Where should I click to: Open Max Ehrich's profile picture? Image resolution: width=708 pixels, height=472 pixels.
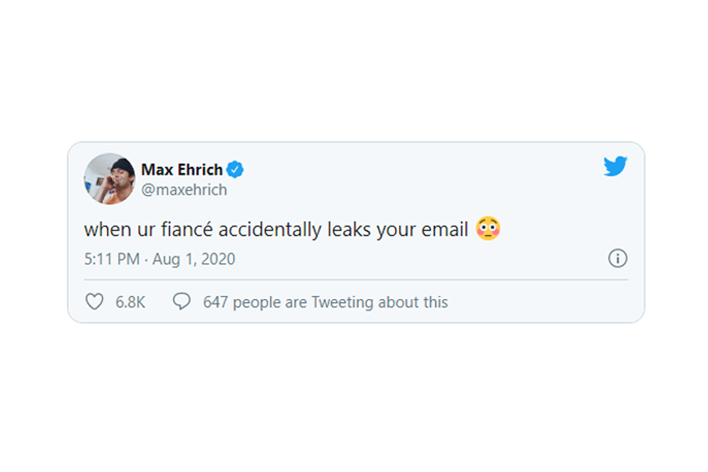[x=109, y=179]
